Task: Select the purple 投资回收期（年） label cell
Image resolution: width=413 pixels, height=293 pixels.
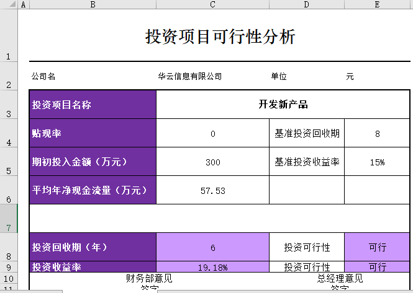Action: (93, 247)
